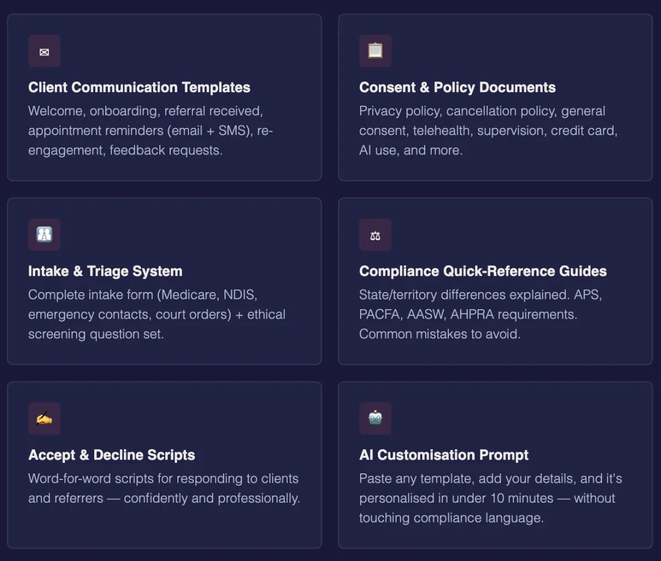661x561 pixels.
Task: Open the Client Communication Templates heading
Action: tap(139, 88)
